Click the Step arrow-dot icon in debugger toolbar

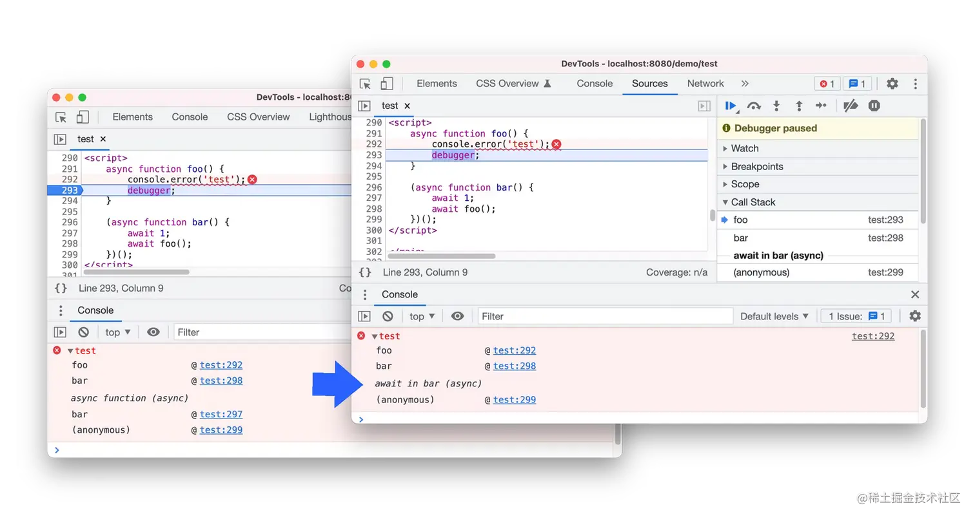[x=821, y=106]
